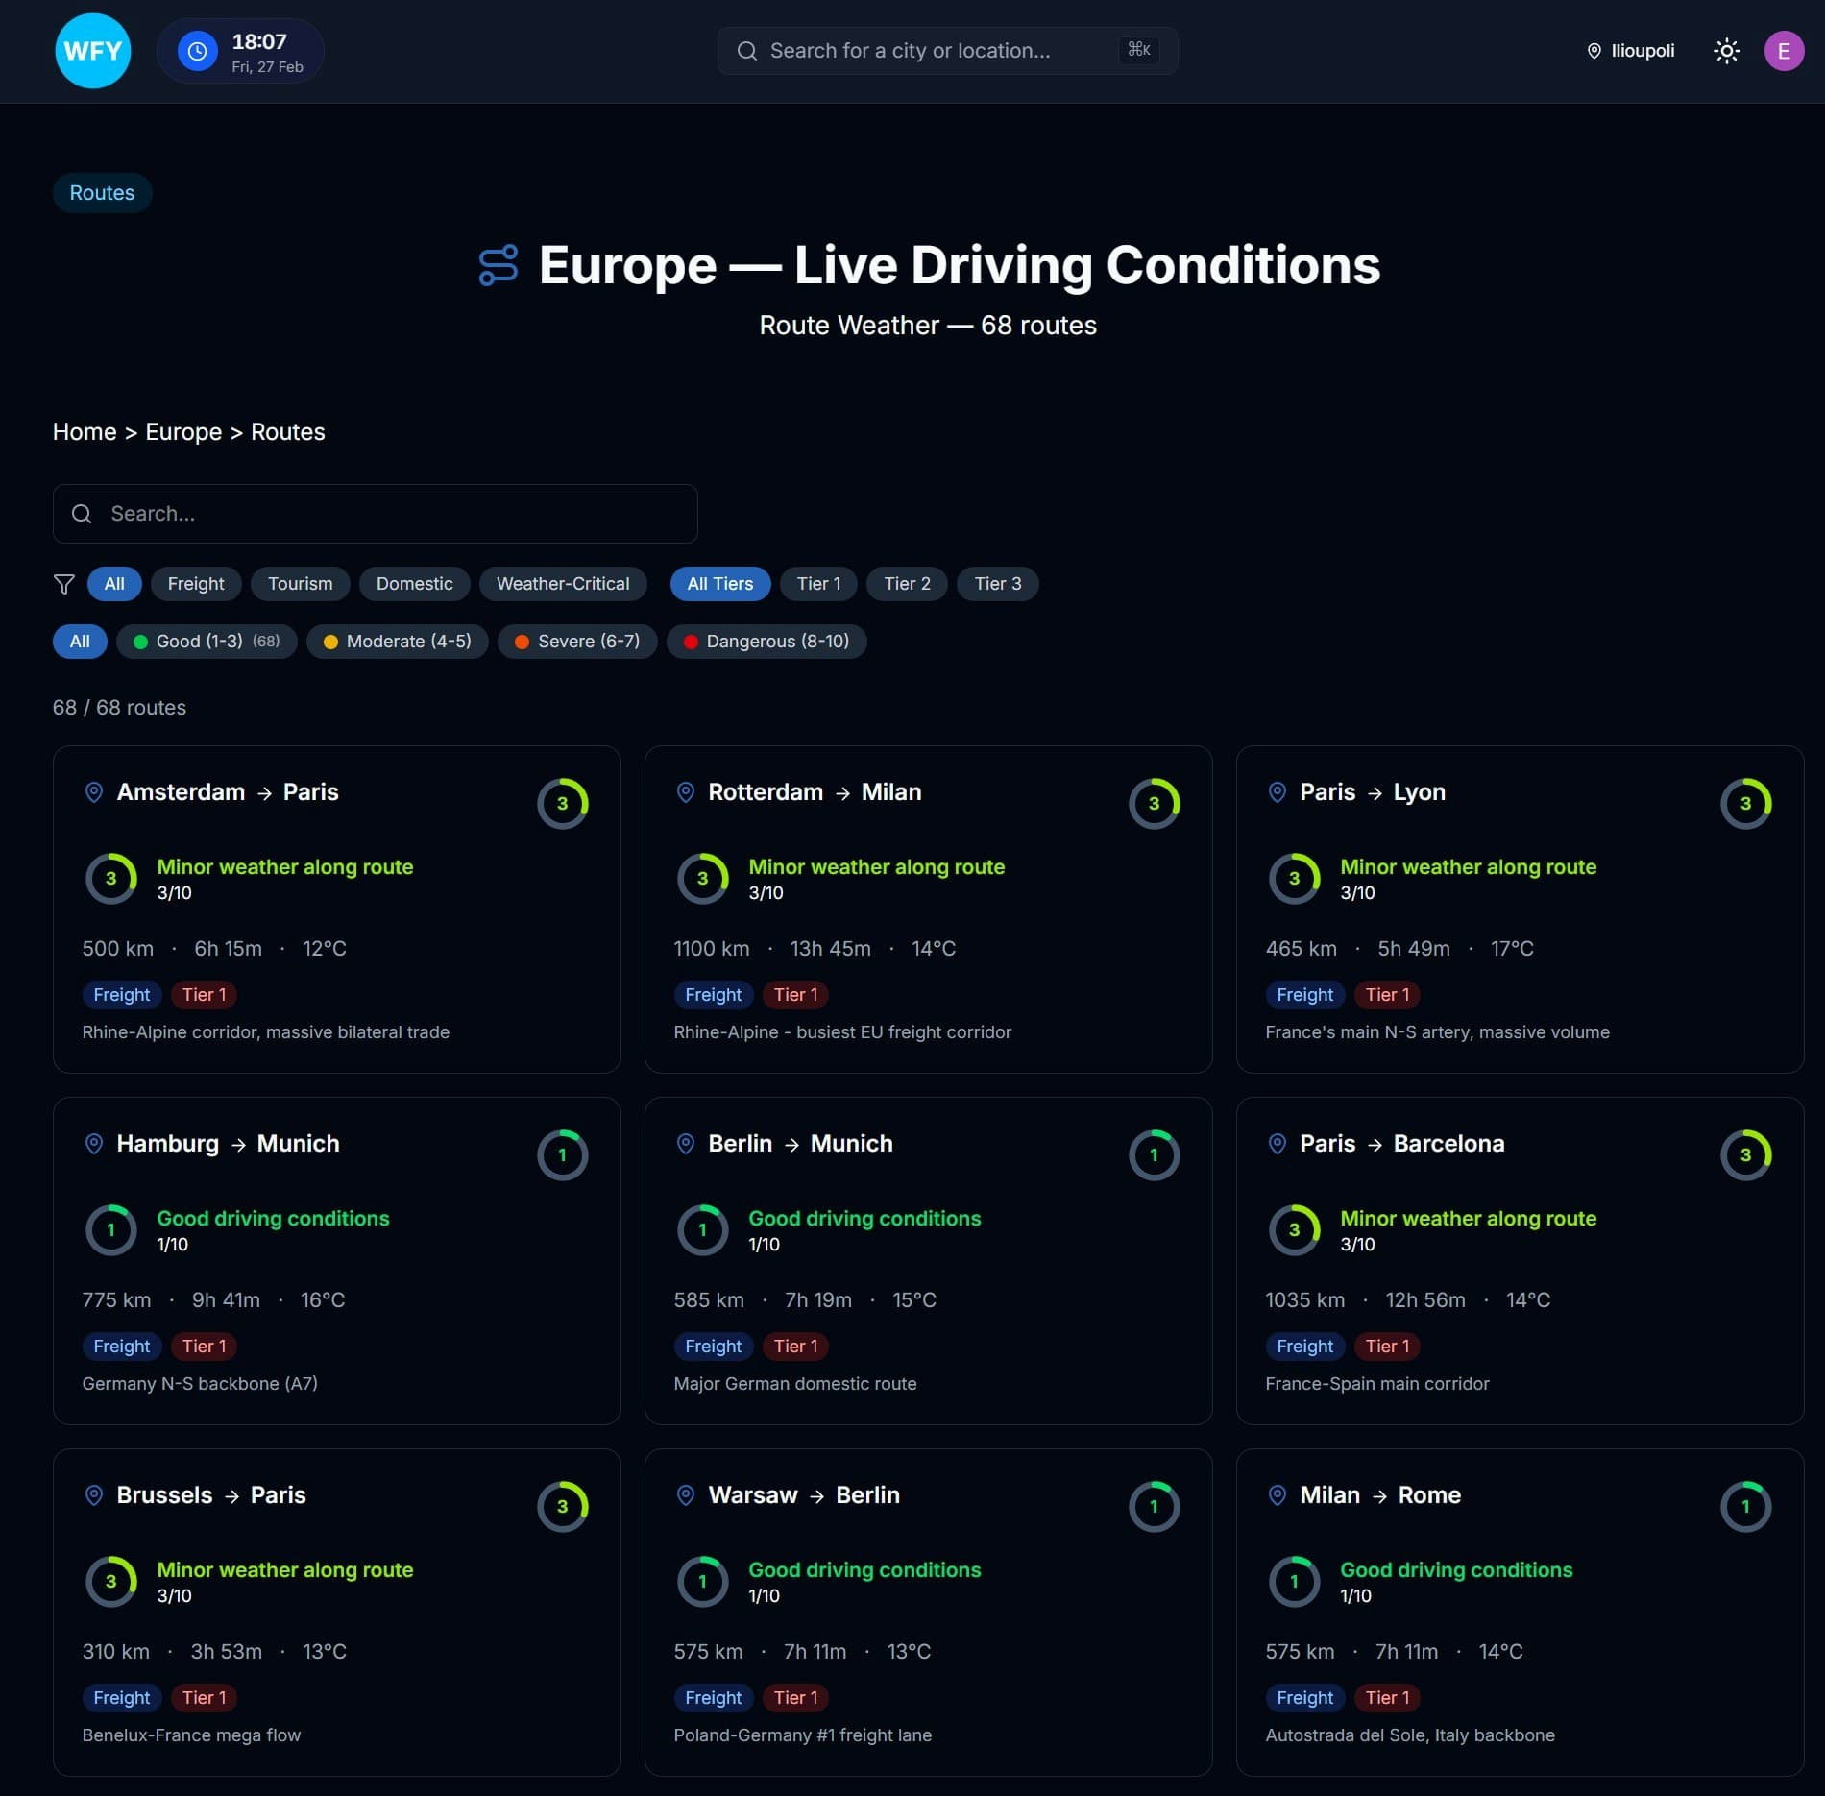Click the Amsterdam to Paris score ring

(562, 803)
